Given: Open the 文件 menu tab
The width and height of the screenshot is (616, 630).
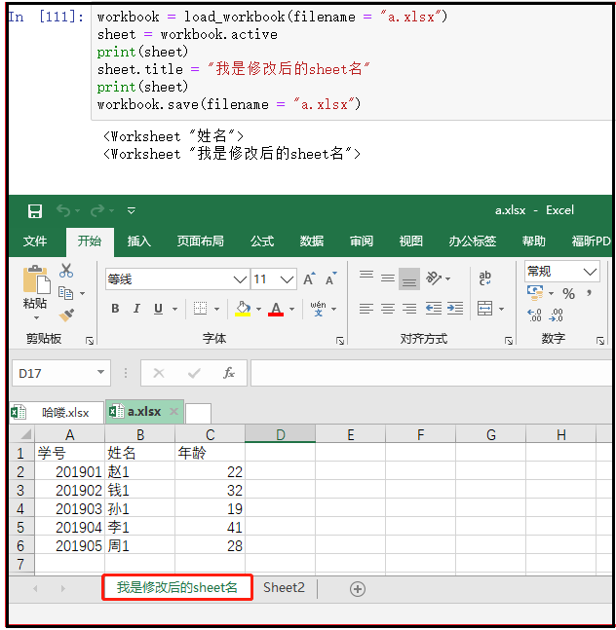Looking at the screenshot, I should [35, 241].
